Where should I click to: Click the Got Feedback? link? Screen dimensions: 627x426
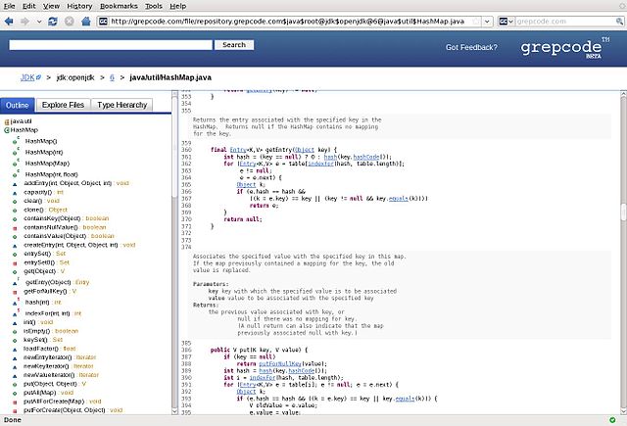(473, 47)
